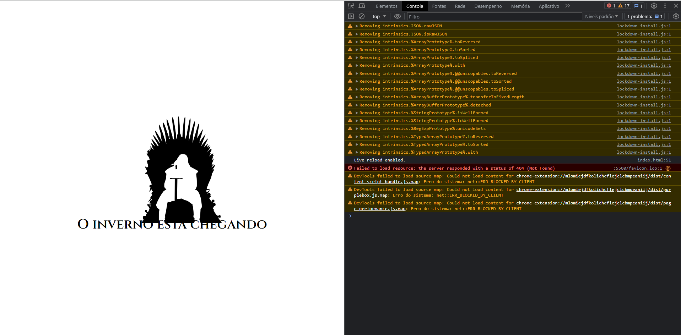Open the :5500/favicon.ico:1 link
The height and width of the screenshot is (335, 681).
coord(638,168)
